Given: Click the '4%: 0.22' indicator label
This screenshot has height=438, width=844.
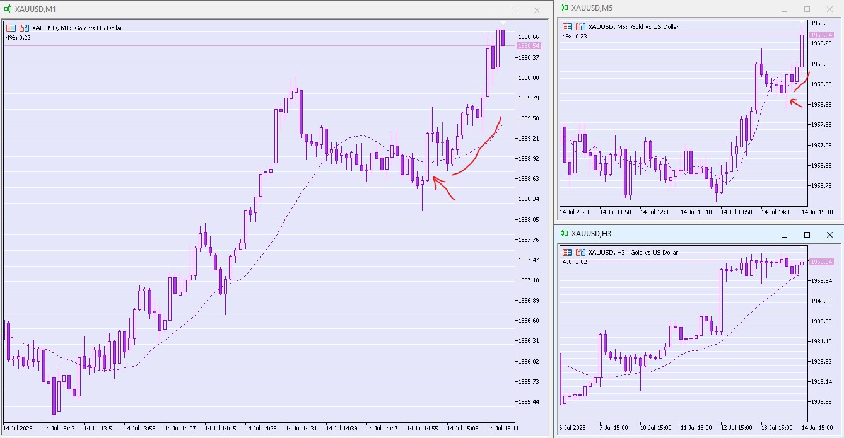Looking at the screenshot, I should [18, 37].
